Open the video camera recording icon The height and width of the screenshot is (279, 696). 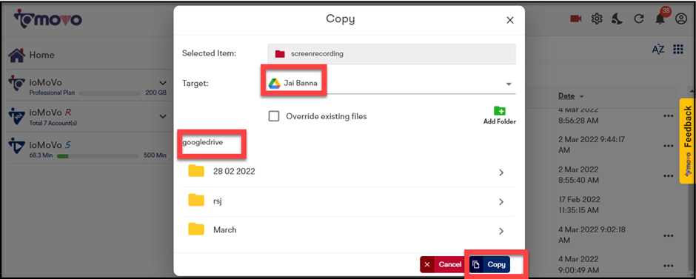(576, 19)
